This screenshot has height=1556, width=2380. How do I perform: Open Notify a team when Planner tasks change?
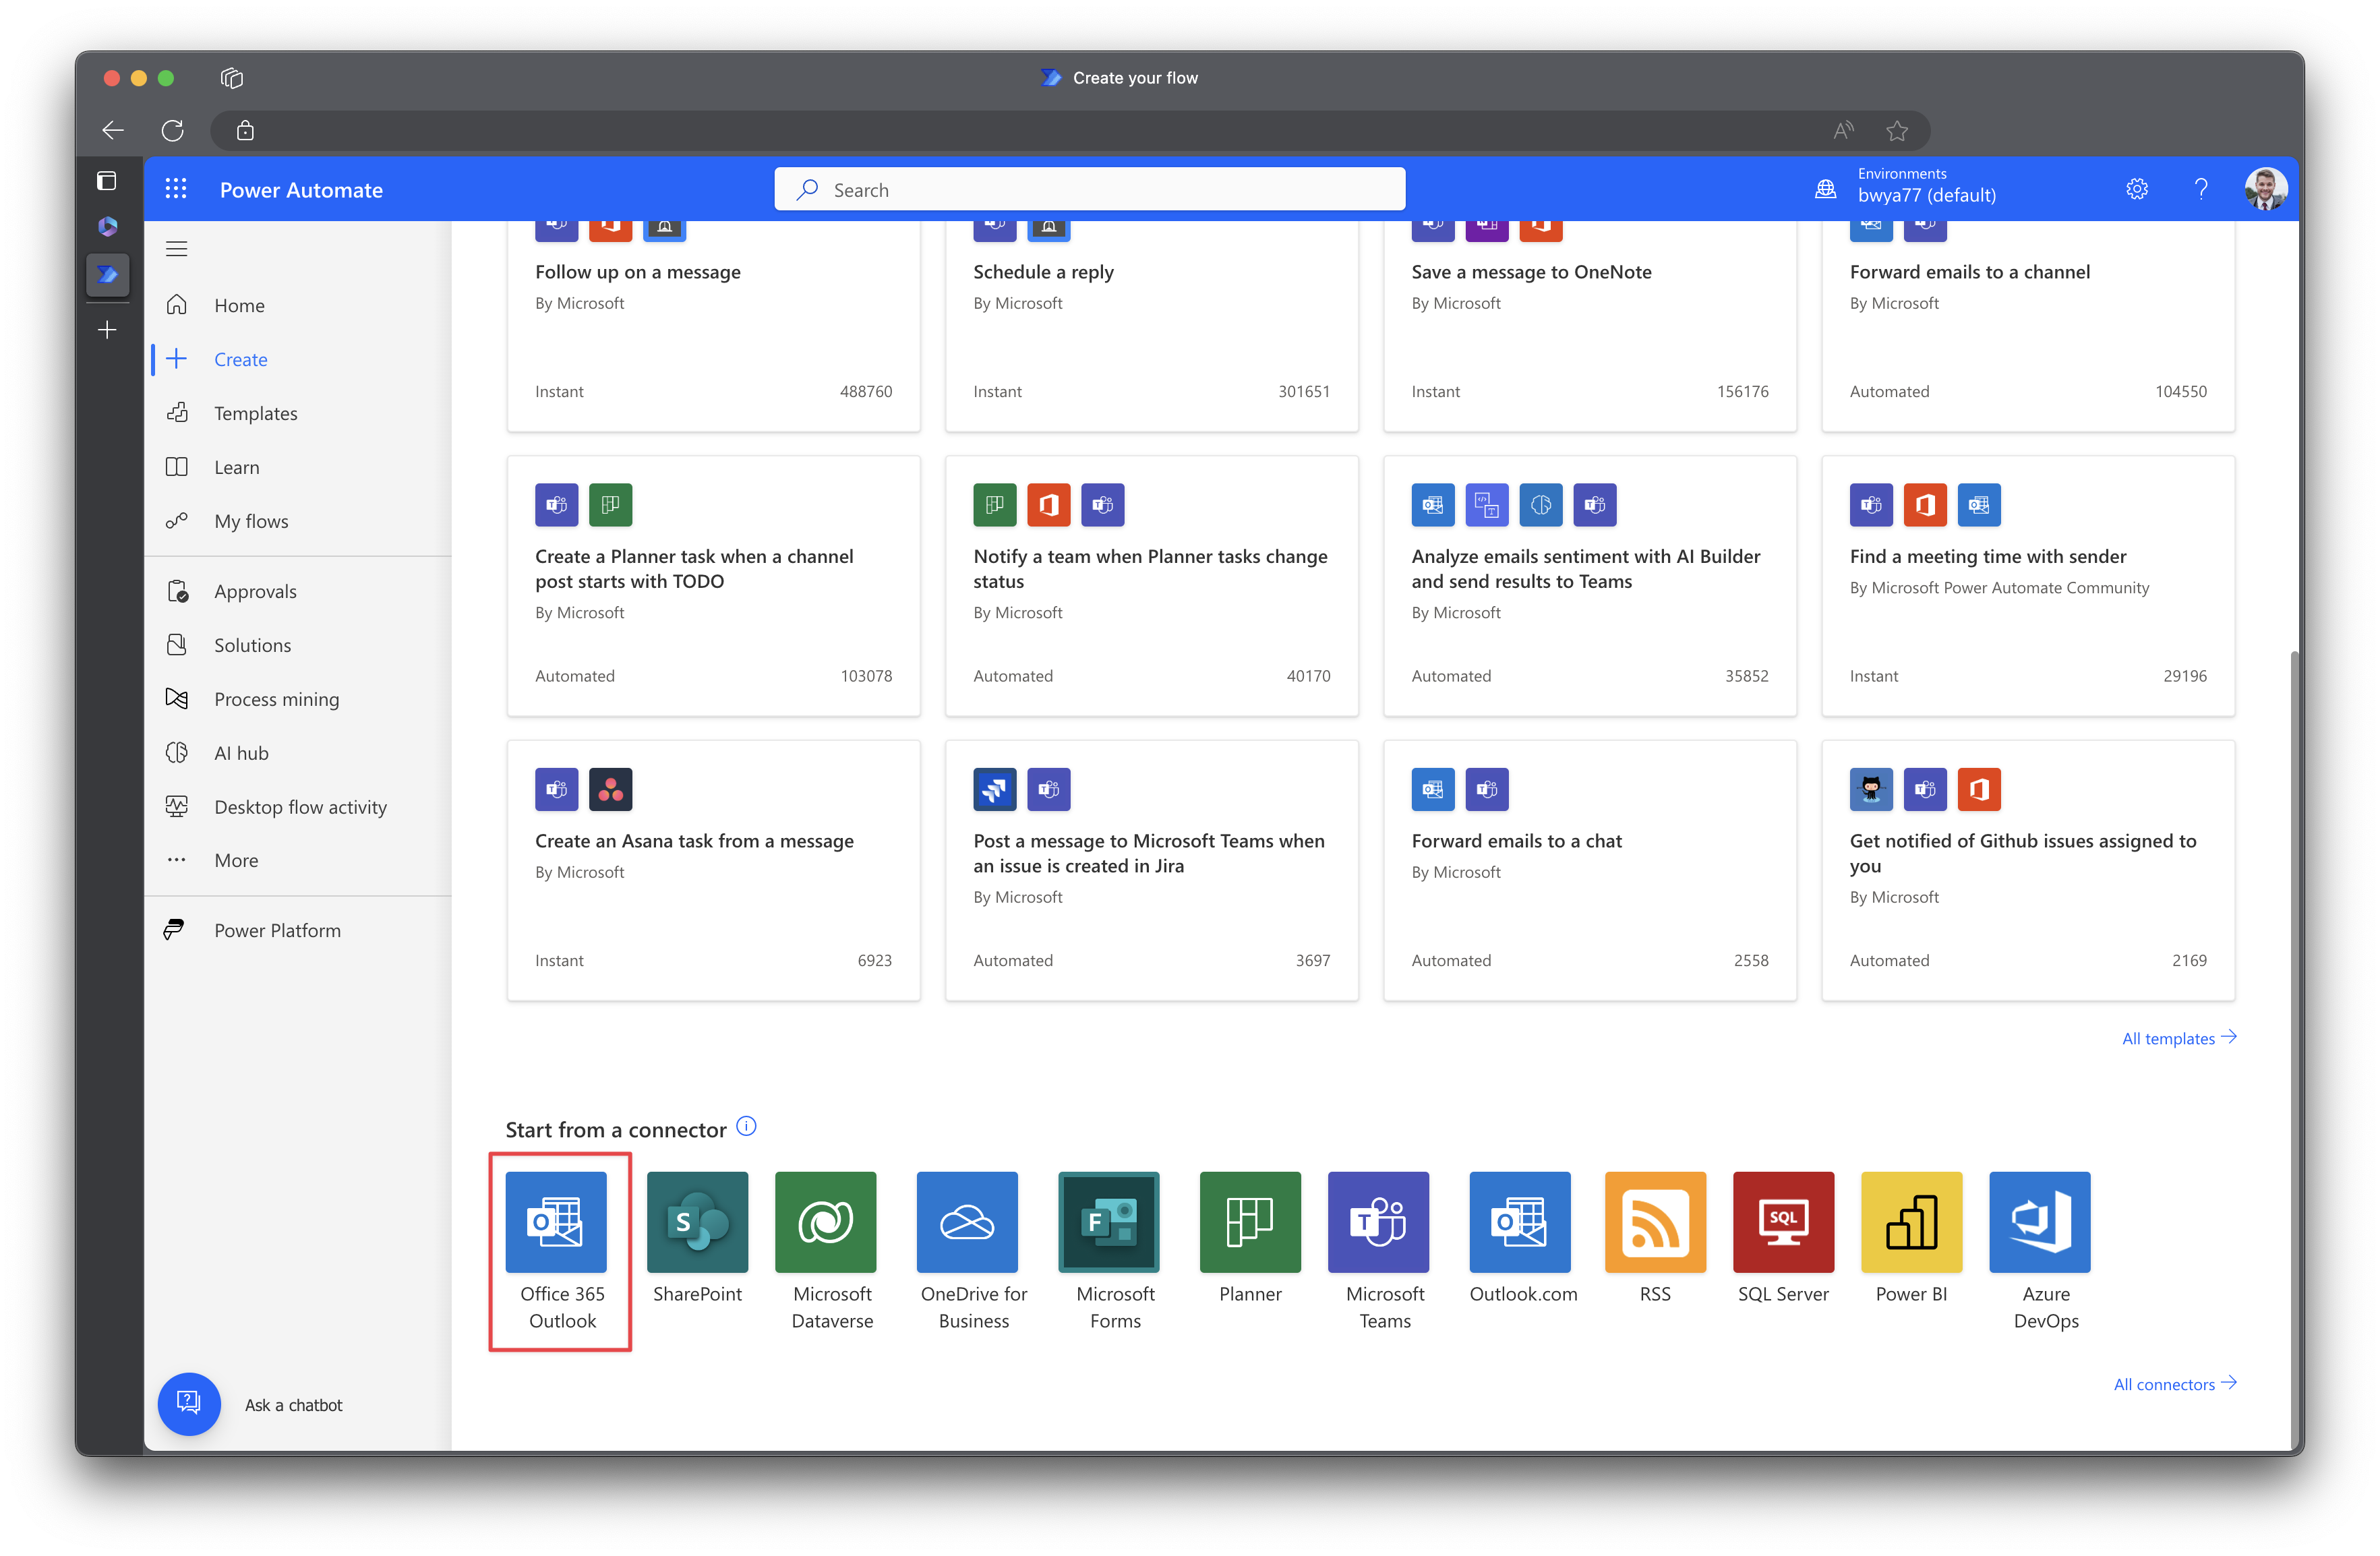pos(1151,586)
